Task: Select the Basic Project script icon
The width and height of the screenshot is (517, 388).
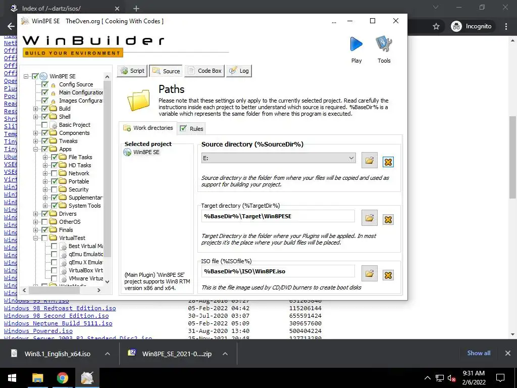Action: 54,125
